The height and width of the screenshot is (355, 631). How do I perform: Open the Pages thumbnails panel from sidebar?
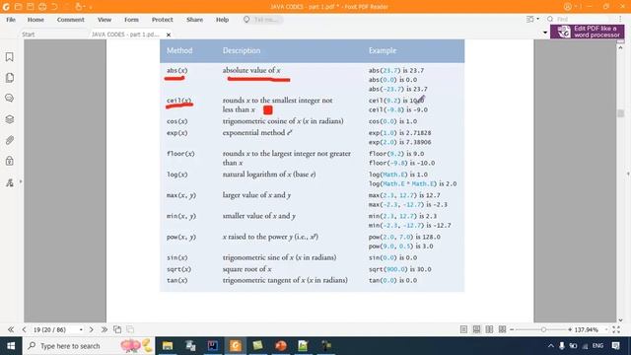coord(10,77)
